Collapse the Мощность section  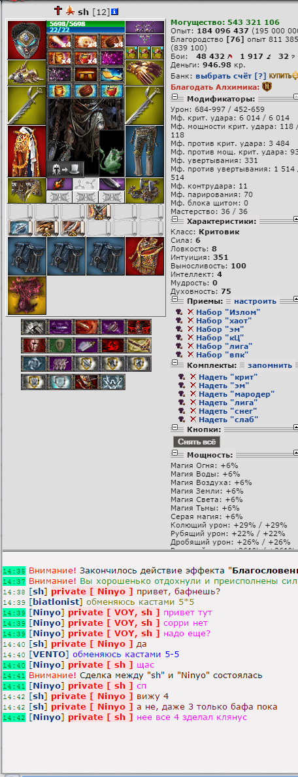[174, 454]
